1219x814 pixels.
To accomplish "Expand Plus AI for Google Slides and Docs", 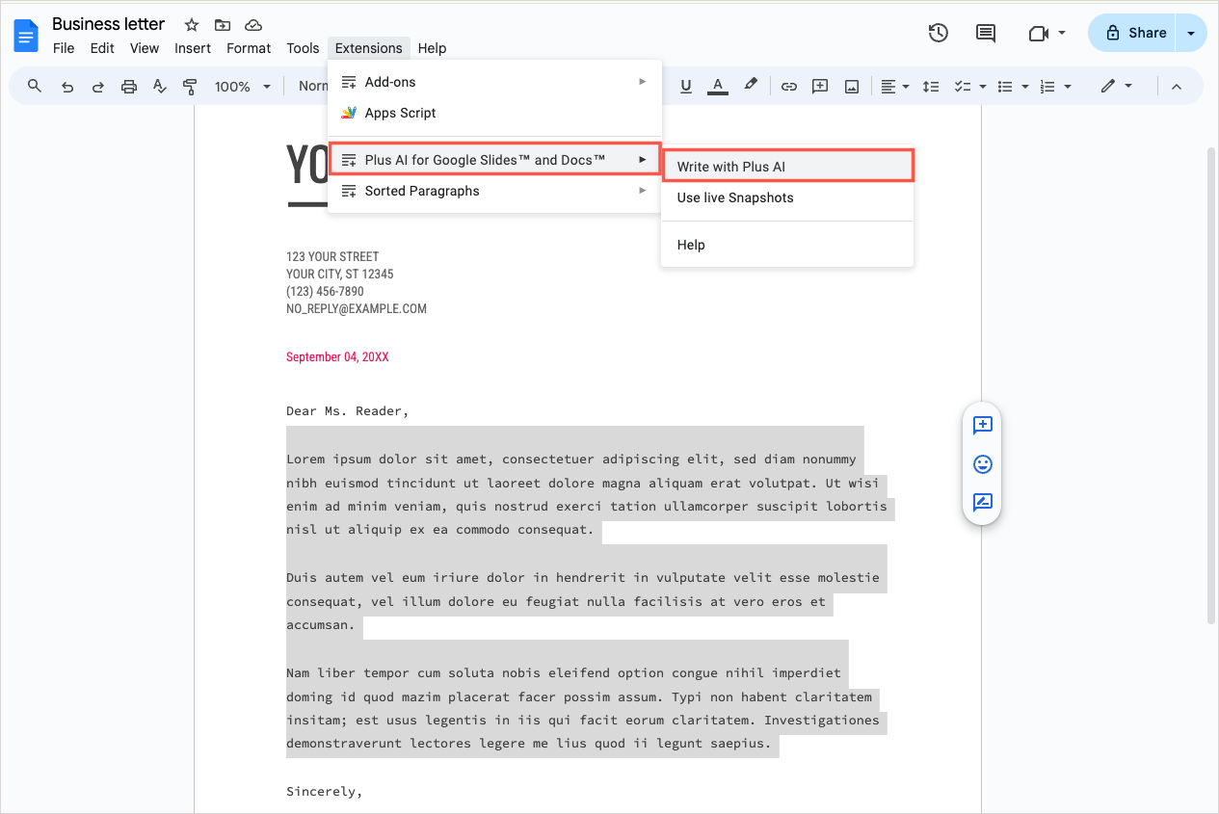I will [x=494, y=160].
